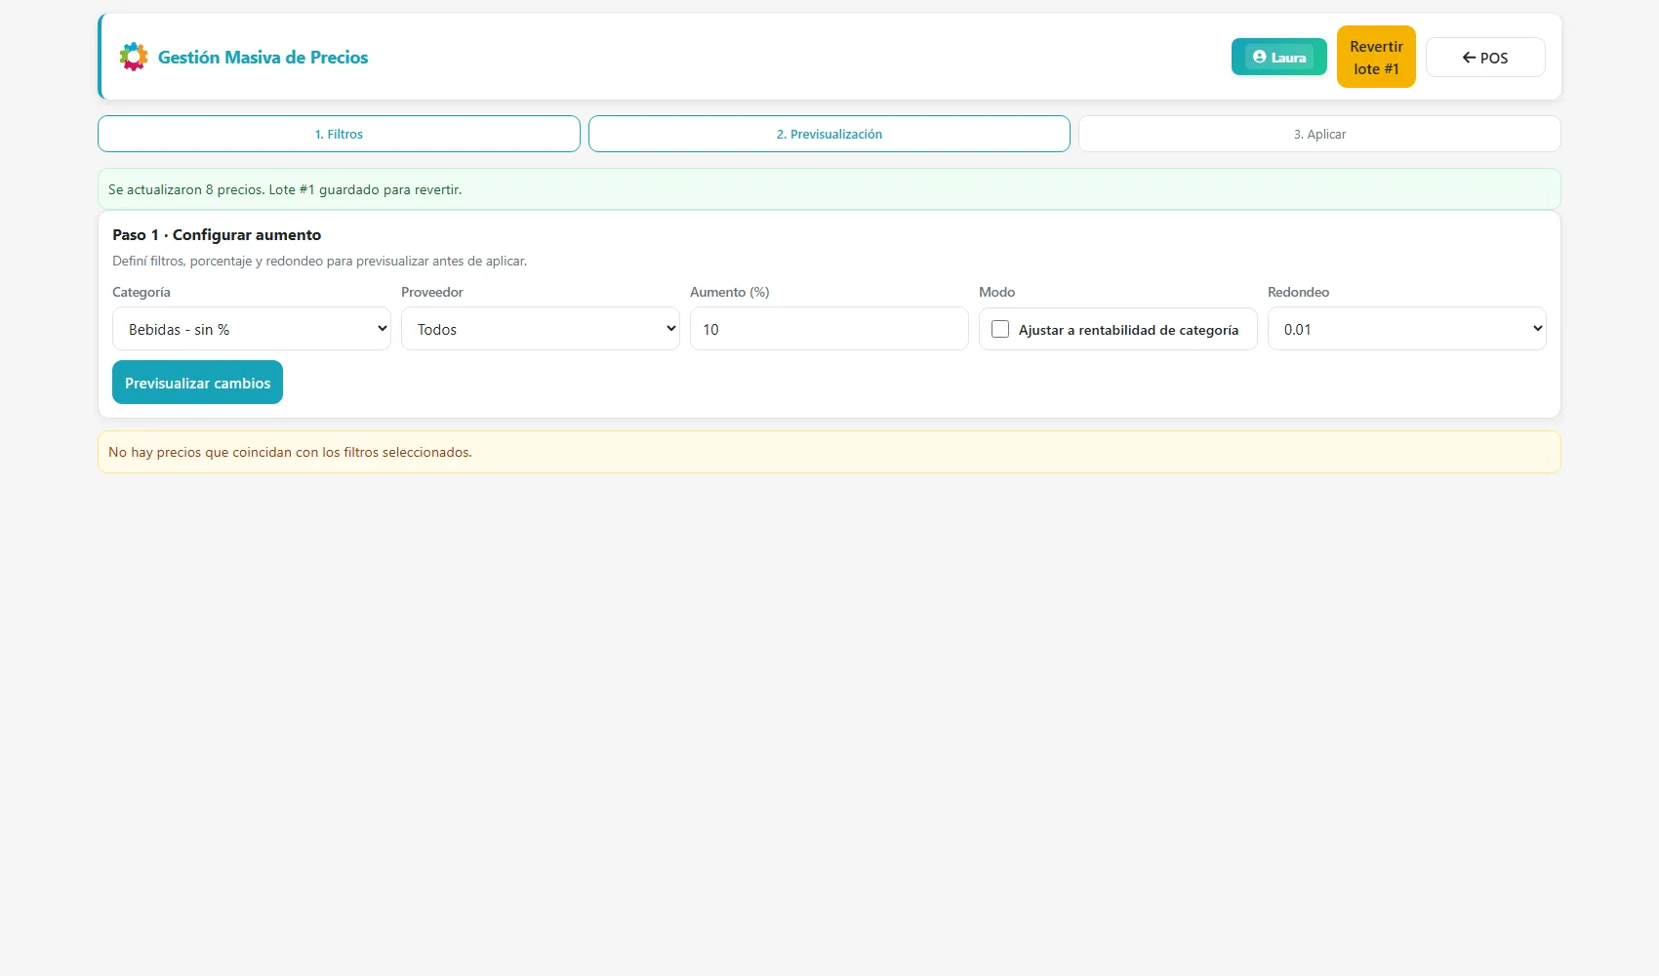Click the back arrow icon next to POS
The height and width of the screenshot is (976, 1659).
[1469, 58]
